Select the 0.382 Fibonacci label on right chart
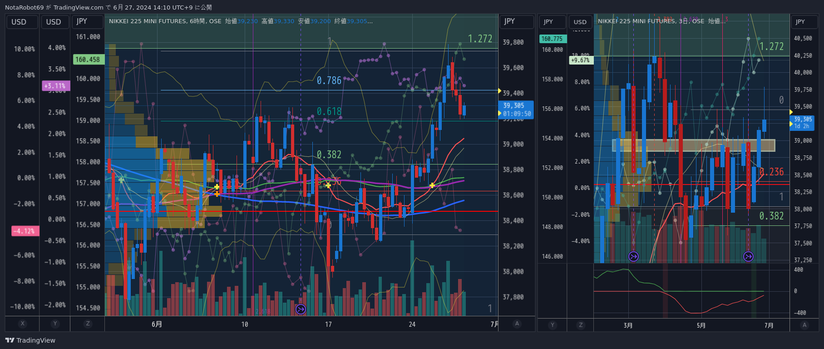Screen dimensions: 824x349 tap(772, 216)
